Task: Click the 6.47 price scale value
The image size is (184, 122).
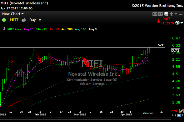Action: point(176,38)
